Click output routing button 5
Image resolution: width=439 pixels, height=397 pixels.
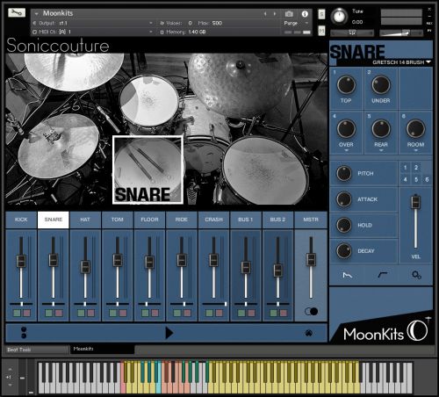point(416,179)
